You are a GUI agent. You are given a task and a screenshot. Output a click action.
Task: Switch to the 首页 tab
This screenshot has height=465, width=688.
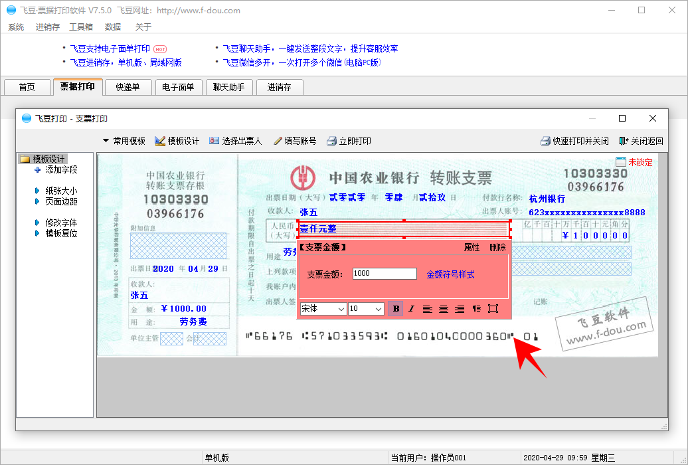coord(27,87)
